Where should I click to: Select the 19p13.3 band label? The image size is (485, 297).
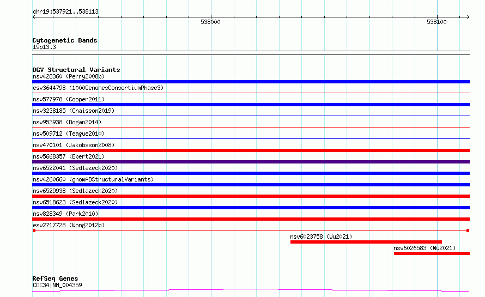click(44, 47)
